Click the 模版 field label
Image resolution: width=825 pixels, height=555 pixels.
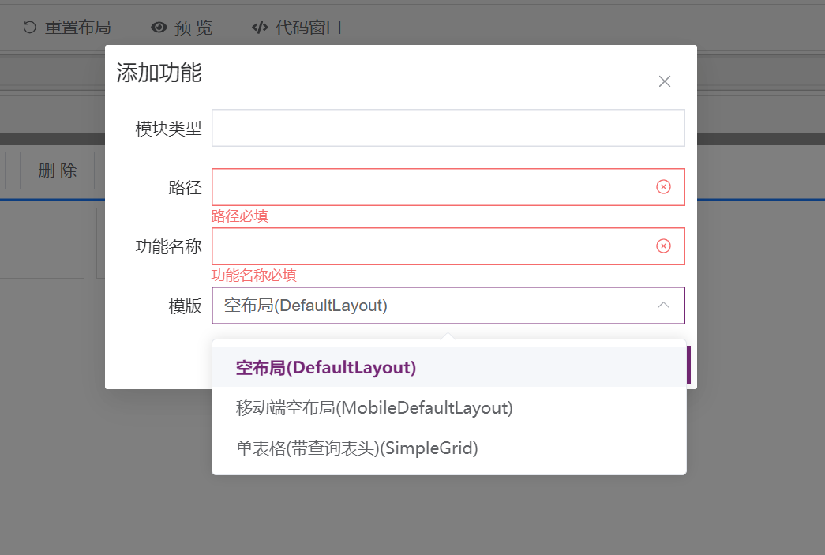click(x=185, y=306)
